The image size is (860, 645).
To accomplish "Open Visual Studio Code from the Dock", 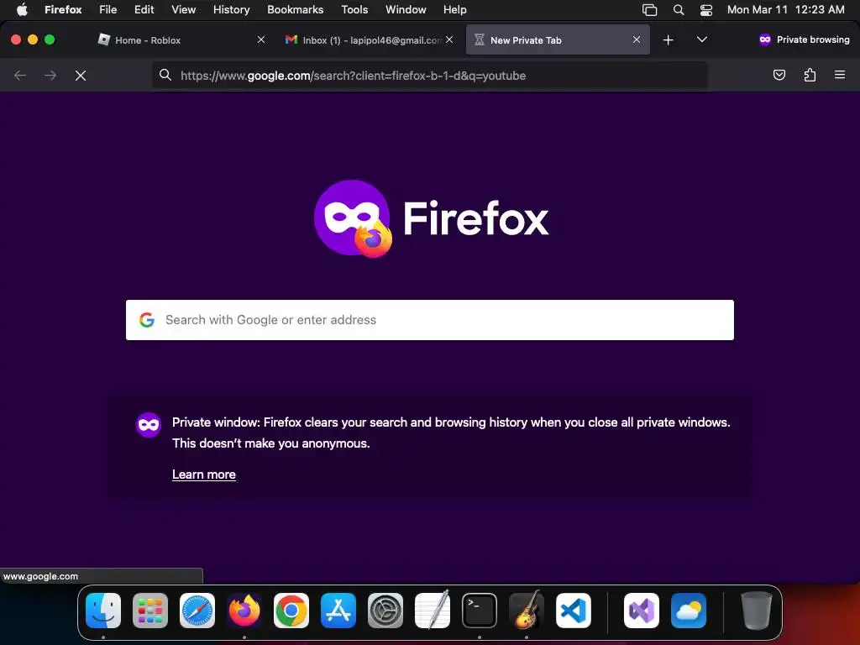I will (573, 611).
